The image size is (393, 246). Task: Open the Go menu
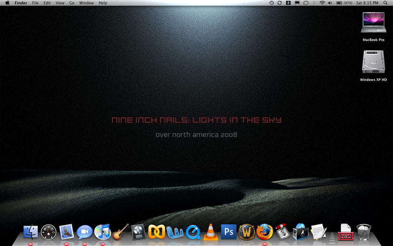point(72,3)
